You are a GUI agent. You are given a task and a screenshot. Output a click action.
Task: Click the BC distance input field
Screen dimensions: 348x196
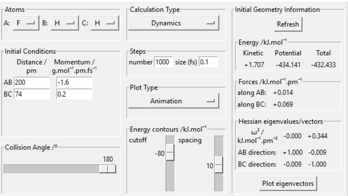32,94
